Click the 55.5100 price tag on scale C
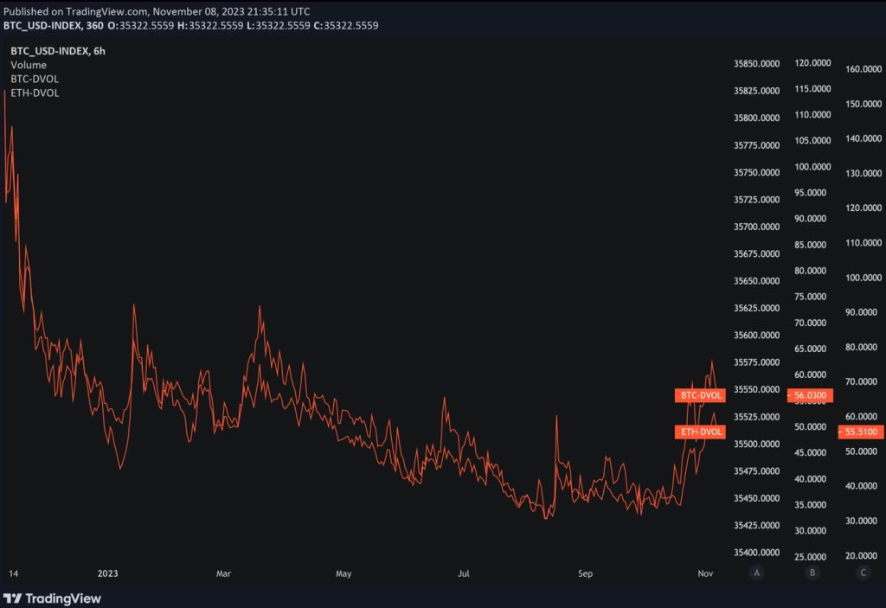886x608 pixels. [863, 431]
